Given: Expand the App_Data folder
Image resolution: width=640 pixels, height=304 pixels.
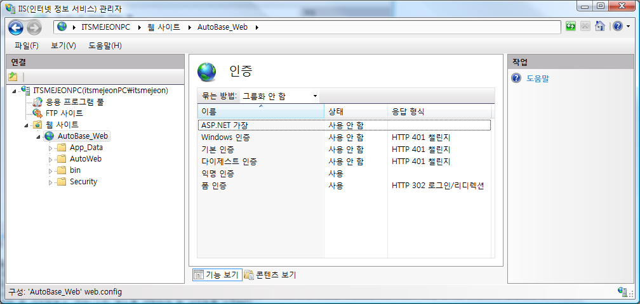Looking at the screenshot, I should pos(51,148).
